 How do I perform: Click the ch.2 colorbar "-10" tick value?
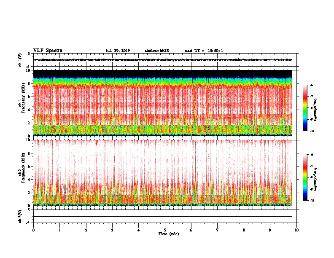pos(312,201)
